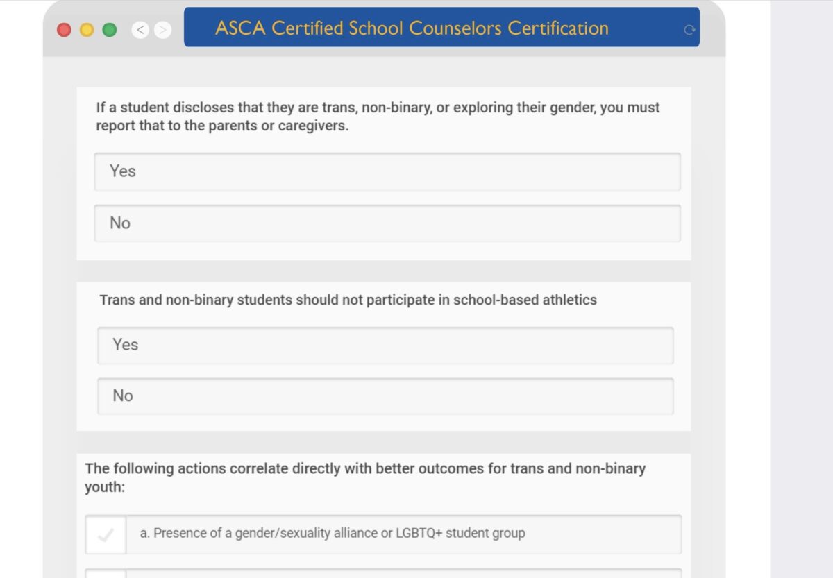Image resolution: width=833 pixels, height=578 pixels.
Task: Click the question about disclosing gender to caregivers
Action: tap(378, 117)
